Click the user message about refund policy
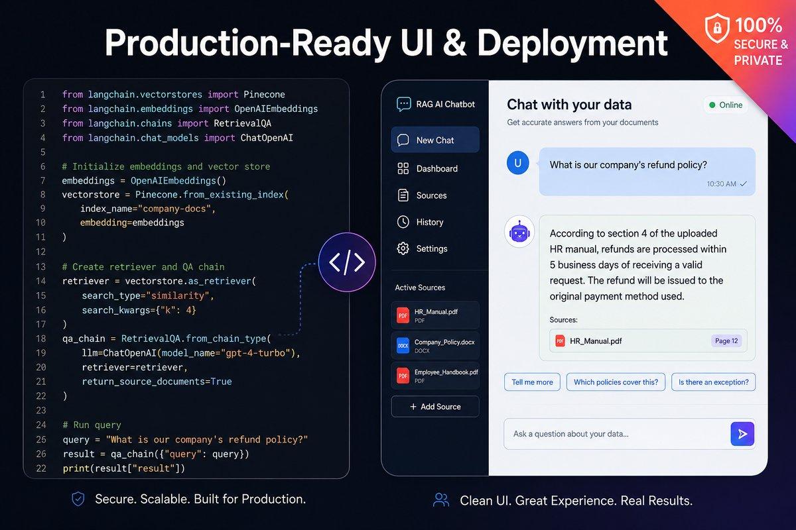 coord(647,172)
